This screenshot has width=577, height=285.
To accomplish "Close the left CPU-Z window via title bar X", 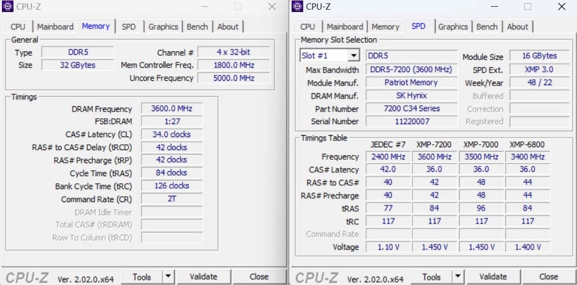I will (x=272, y=7).
